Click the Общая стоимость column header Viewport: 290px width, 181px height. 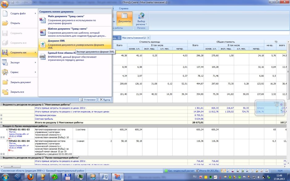pyautogui.click(x=226, y=42)
